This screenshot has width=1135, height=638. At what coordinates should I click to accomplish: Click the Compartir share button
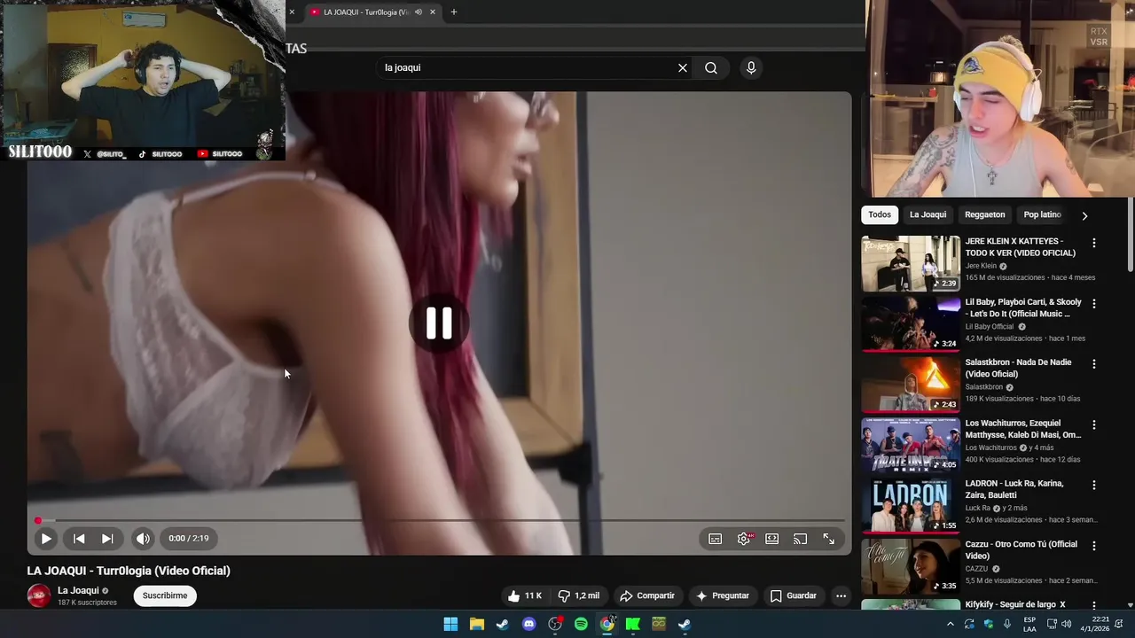[x=647, y=596]
